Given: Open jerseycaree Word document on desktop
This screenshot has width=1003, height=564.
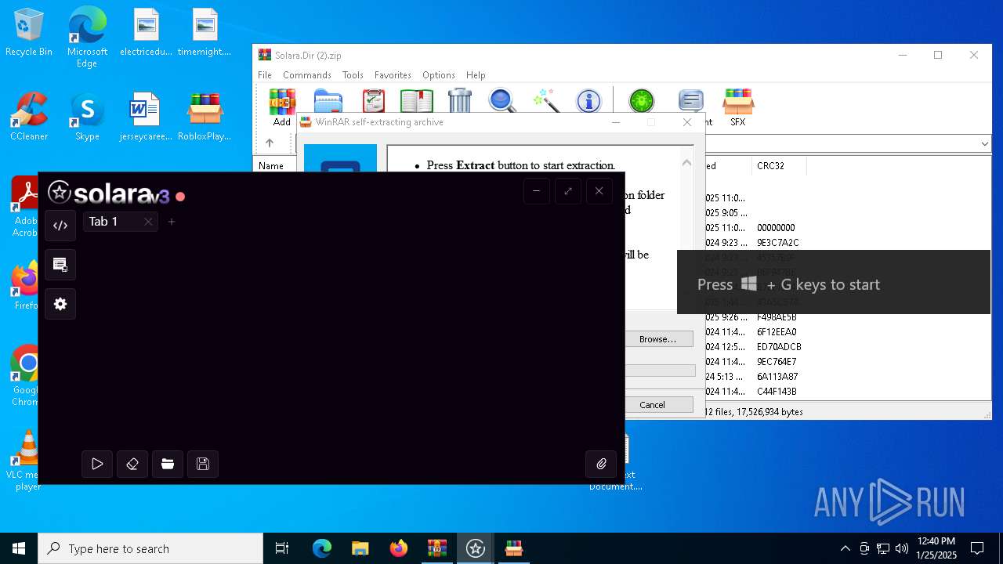Looking at the screenshot, I should (146, 117).
